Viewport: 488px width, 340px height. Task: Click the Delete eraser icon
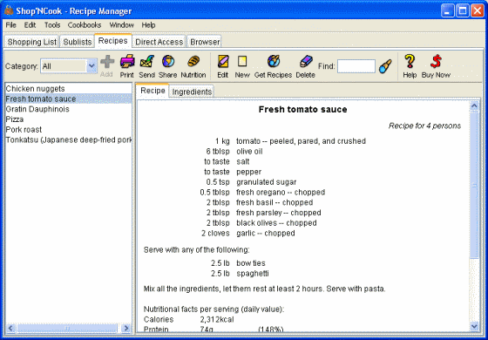pyautogui.click(x=305, y=62)
